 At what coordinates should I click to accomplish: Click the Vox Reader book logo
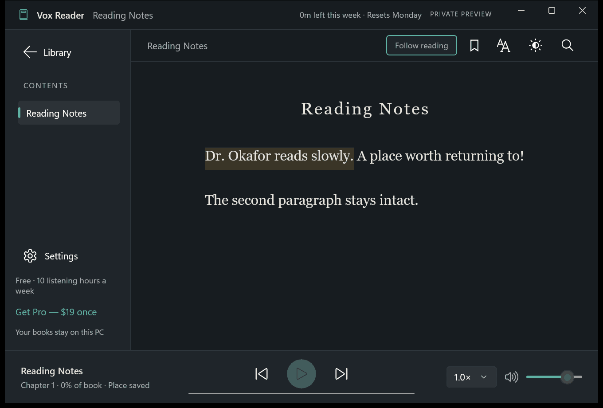pyautogui.click(x=23, y=15)
